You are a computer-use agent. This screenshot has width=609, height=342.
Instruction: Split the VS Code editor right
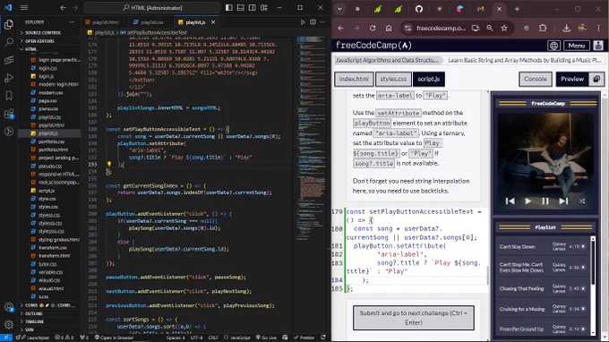tap(313, 22)
